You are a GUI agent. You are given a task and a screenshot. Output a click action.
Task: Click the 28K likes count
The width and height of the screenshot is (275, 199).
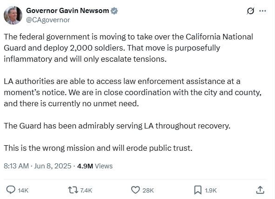pos(148,190)
